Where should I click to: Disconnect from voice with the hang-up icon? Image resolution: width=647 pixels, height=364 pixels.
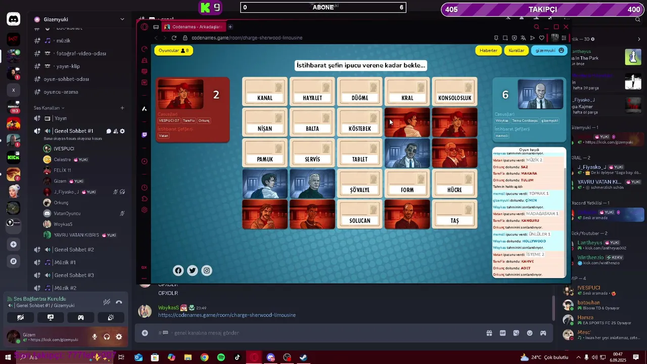(x=119, y=302)
